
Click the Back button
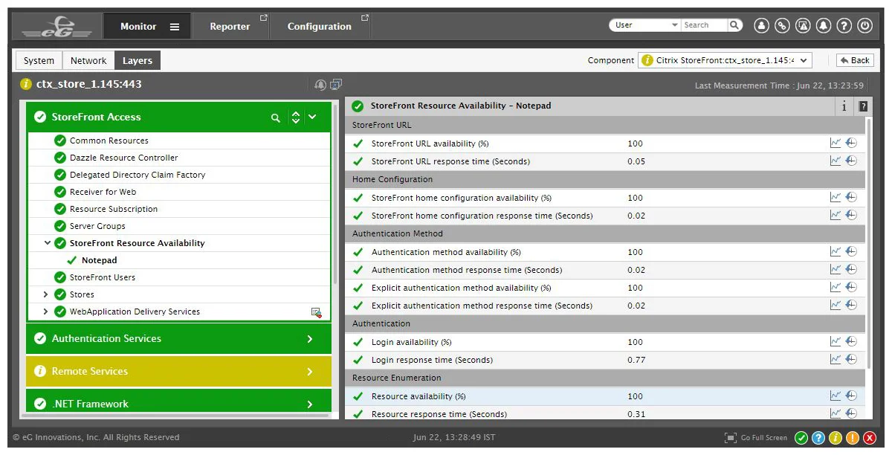[x=854, y=60]
